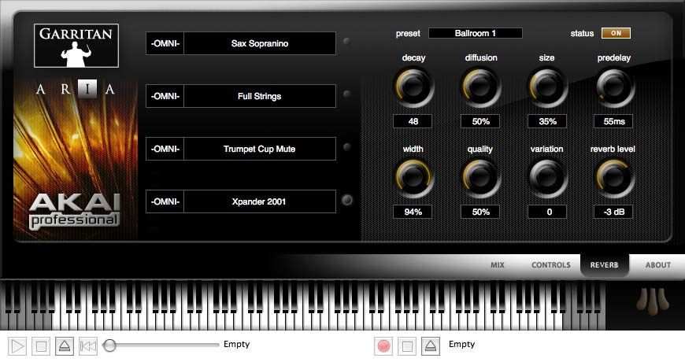Open OMNI channel menu for Trumpet Cup Mute
The width and height of the screenshot is (685, 362).
click(x=165, y=149)
